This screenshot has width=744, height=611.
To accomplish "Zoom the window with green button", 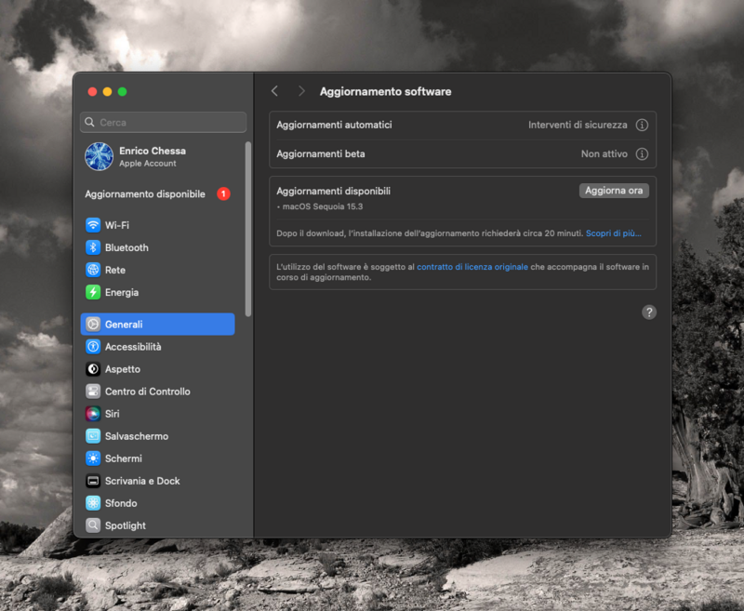I will 123,91.
